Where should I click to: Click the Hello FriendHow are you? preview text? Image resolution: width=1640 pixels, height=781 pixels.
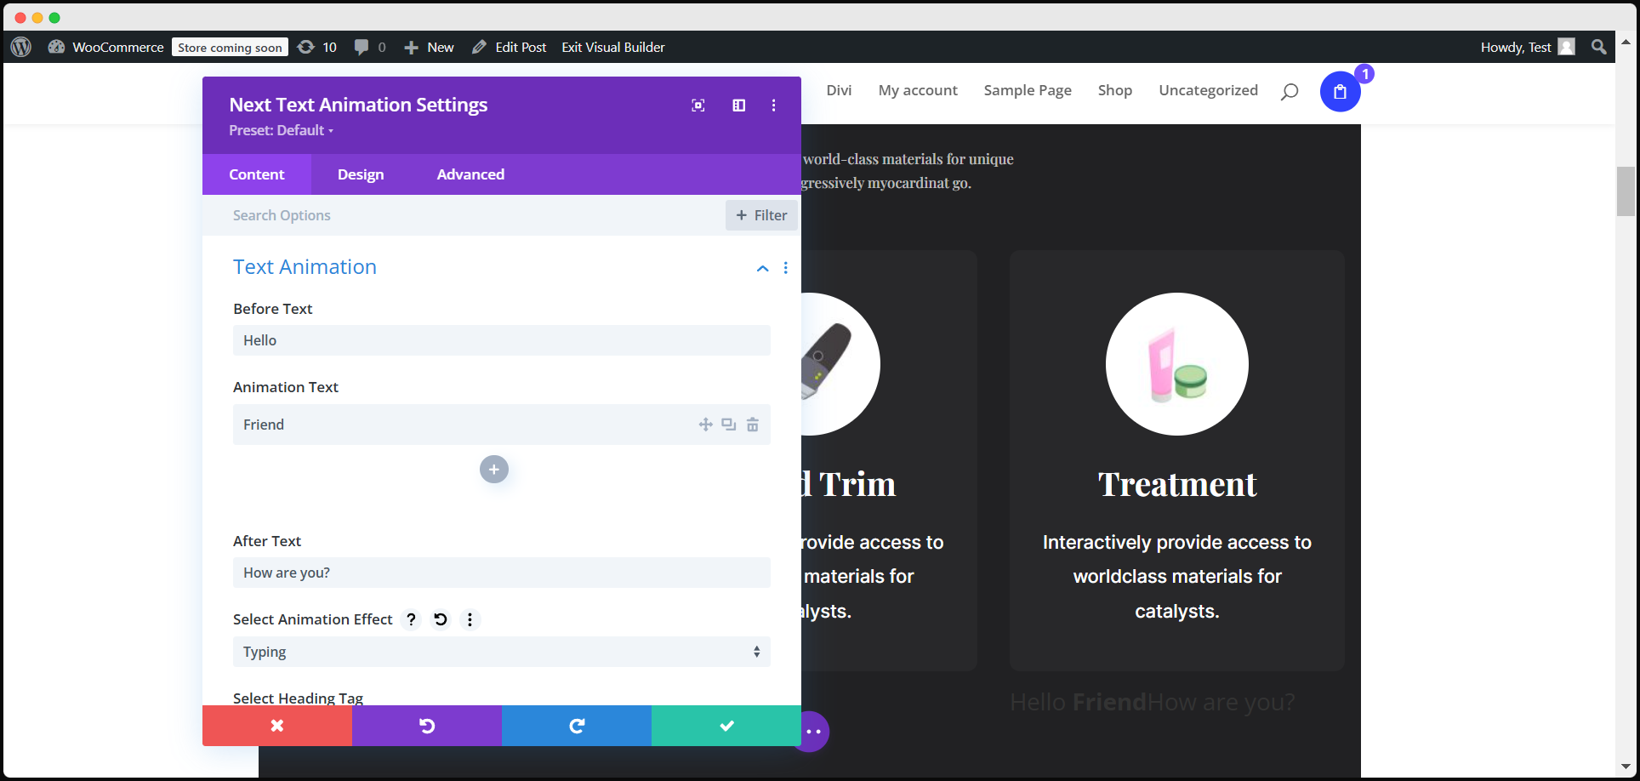coord(1153,702)
